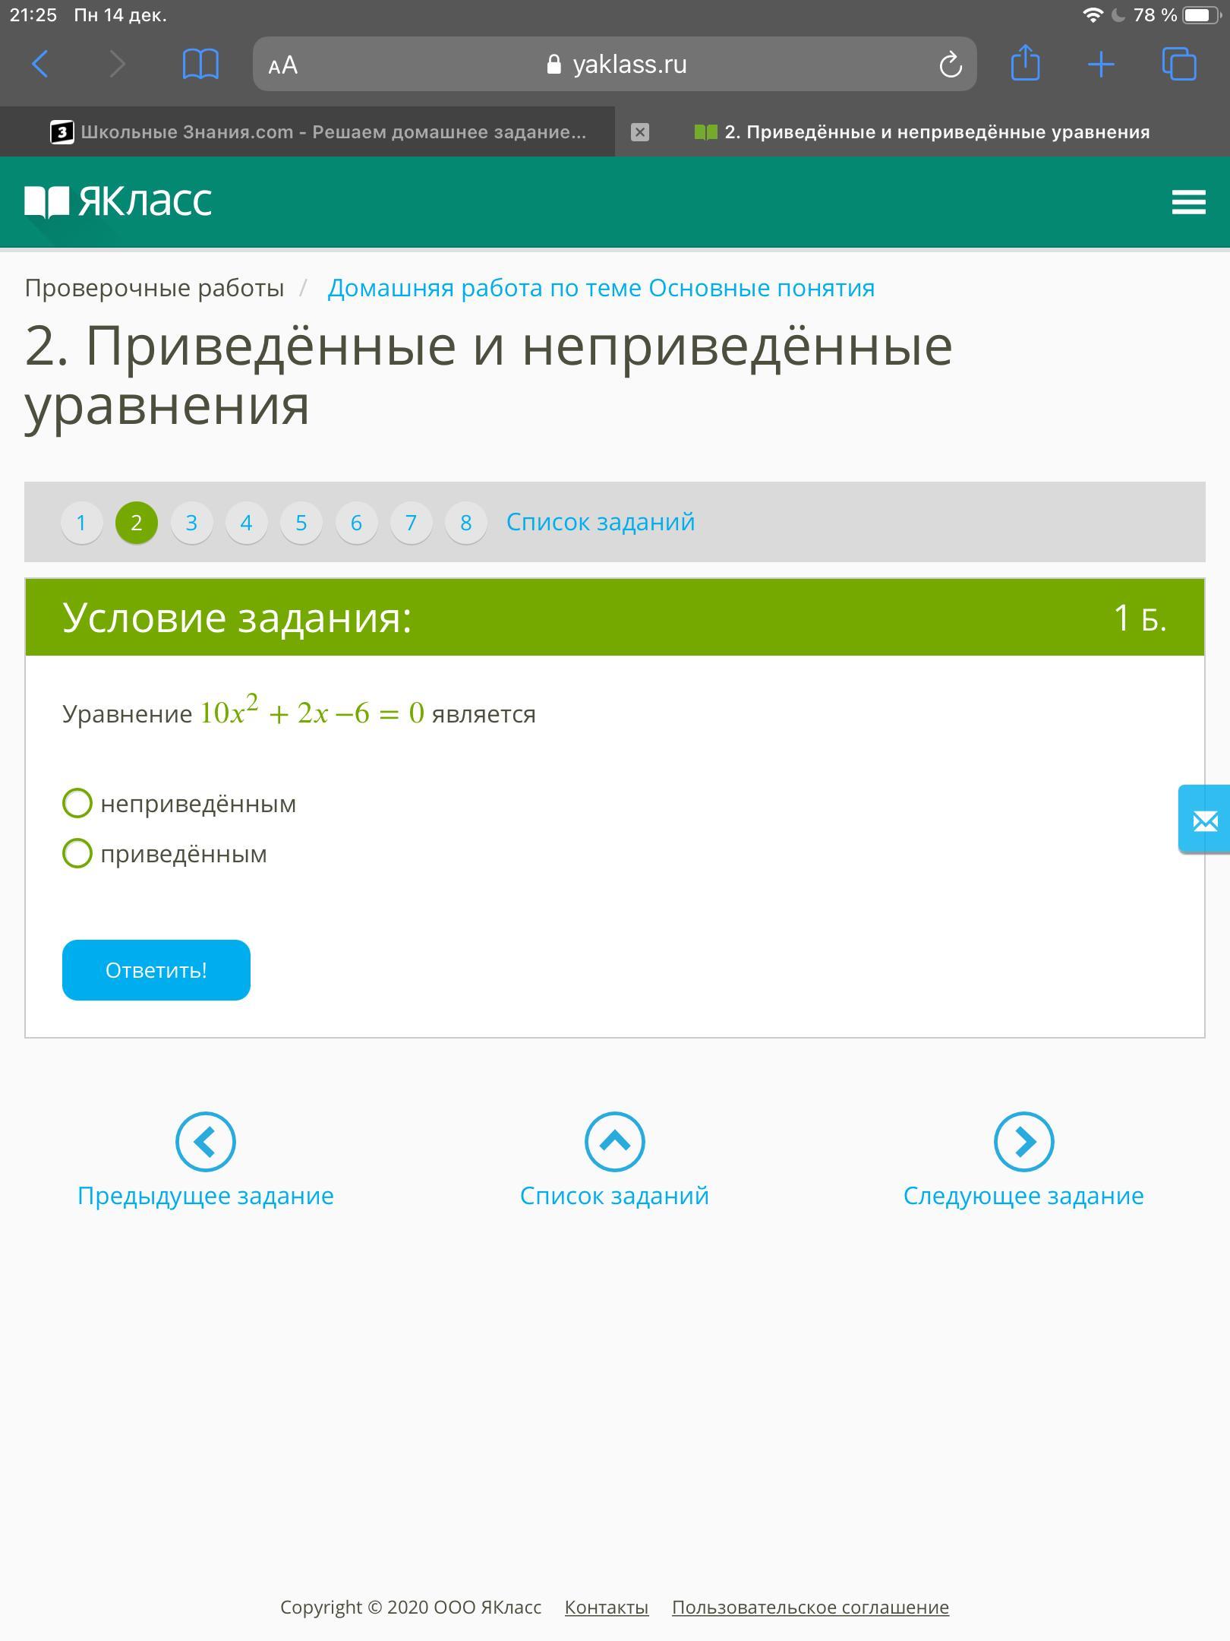Go to task number 6
Image resolution: width=1230 pixels, height=1641 pixels.
coord(356,523)
